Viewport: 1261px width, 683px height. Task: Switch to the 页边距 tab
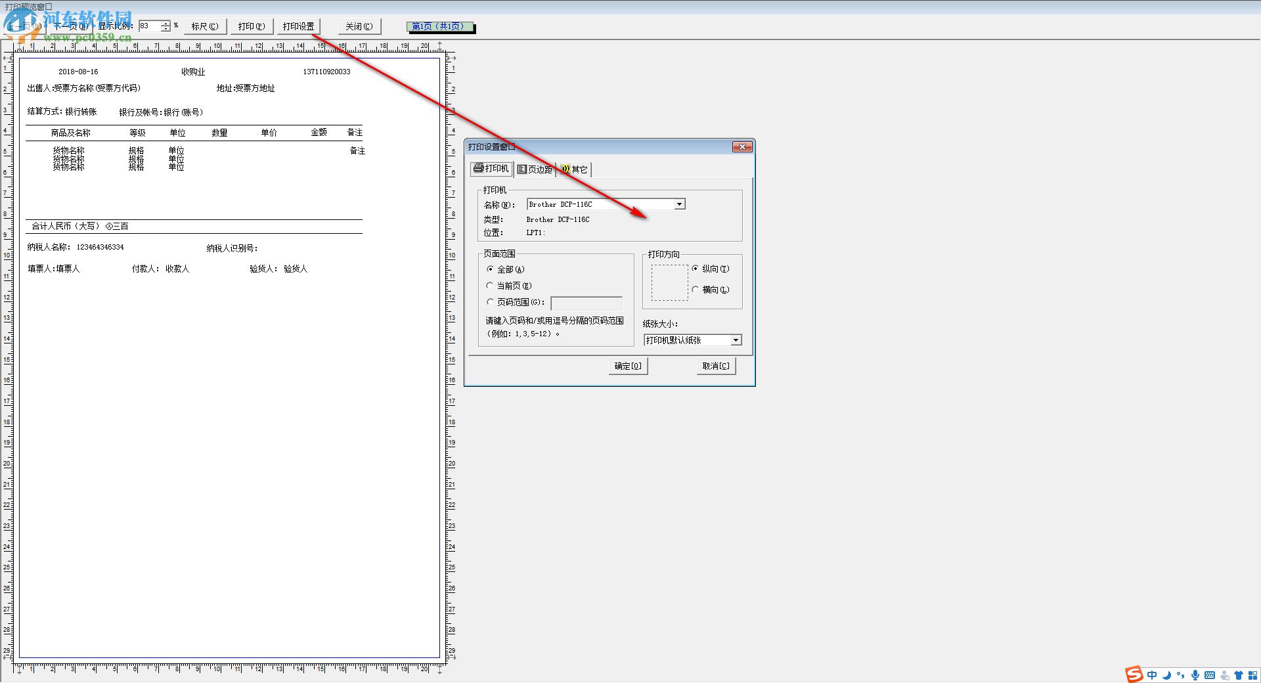coord(535,169)
